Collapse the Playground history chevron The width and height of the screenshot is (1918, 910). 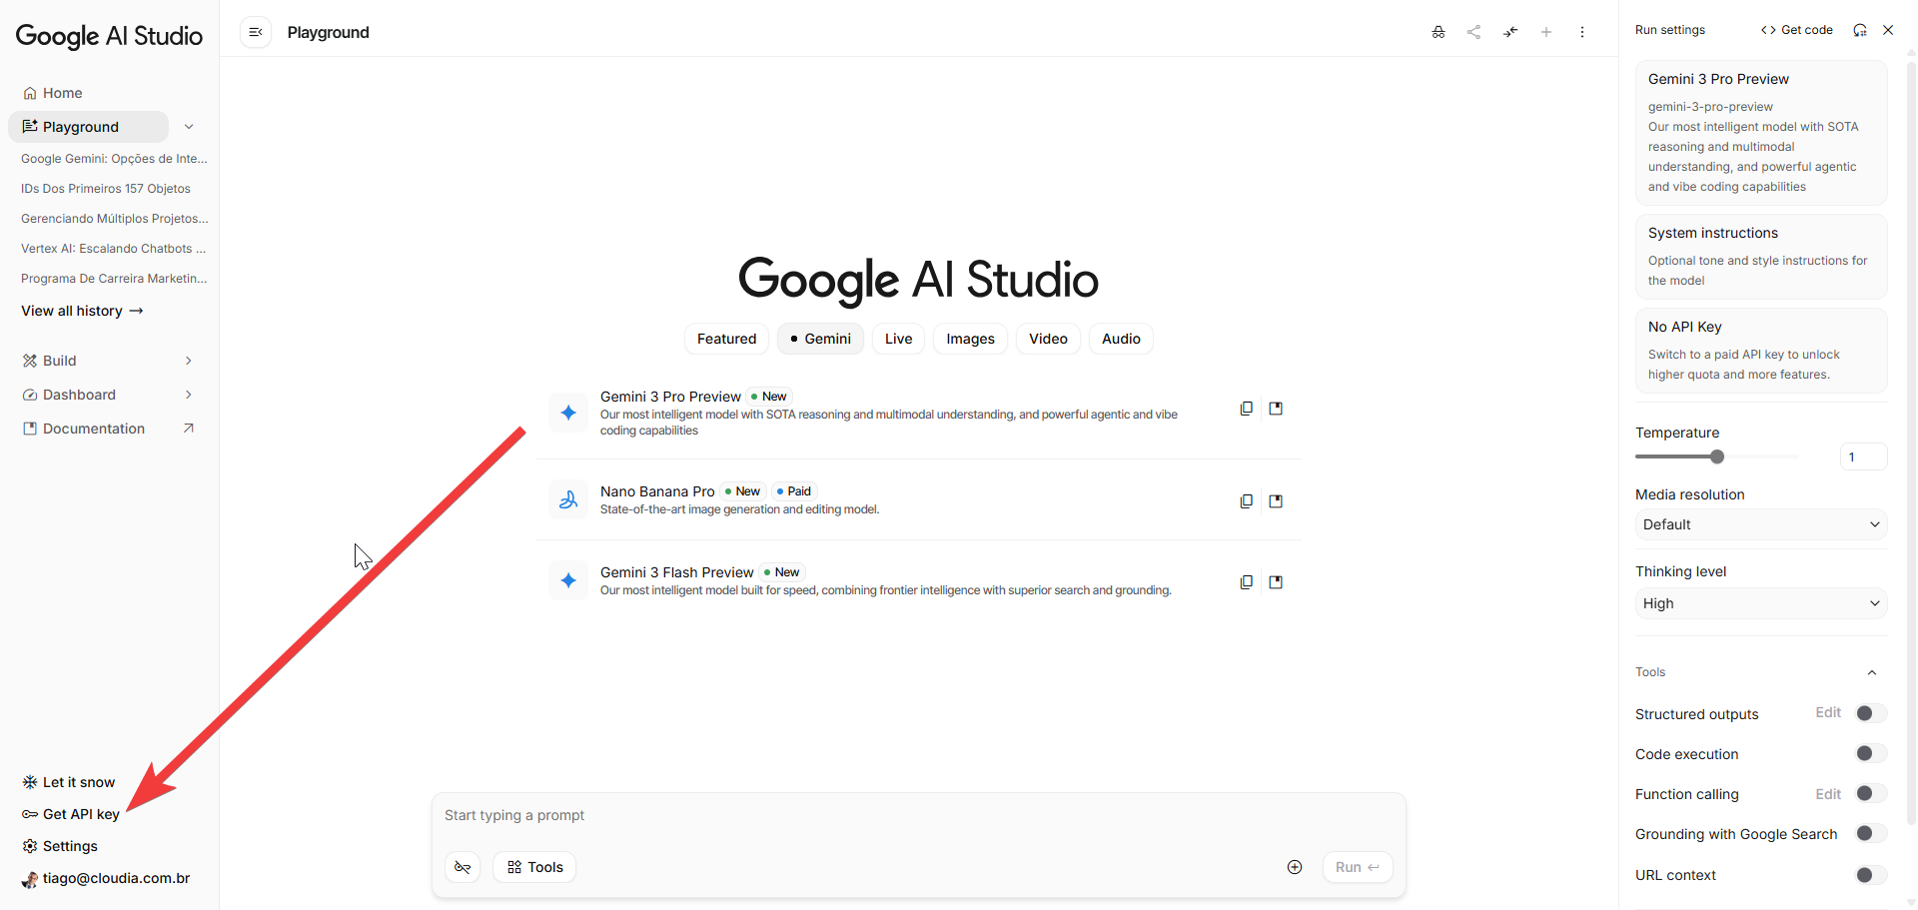tap(189, 127)
